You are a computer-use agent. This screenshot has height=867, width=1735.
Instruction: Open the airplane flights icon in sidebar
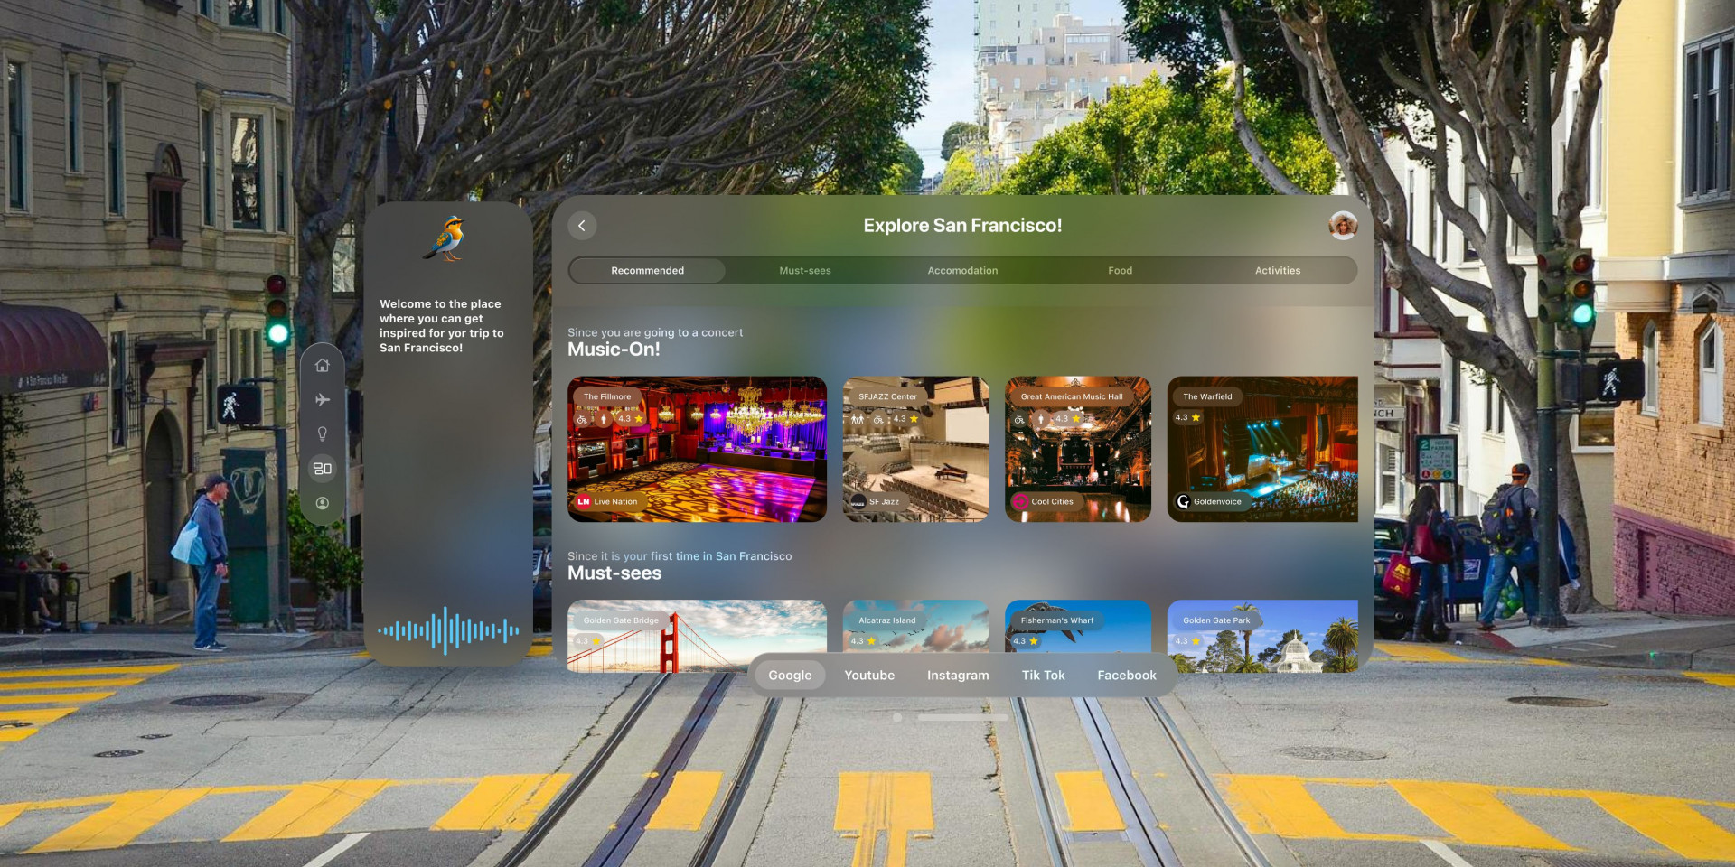tap(322, 399)
